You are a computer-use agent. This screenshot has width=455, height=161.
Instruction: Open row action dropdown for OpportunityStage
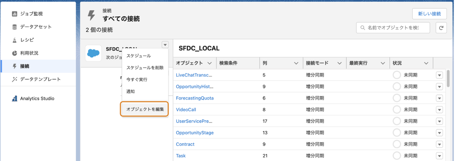click(439, 132)
